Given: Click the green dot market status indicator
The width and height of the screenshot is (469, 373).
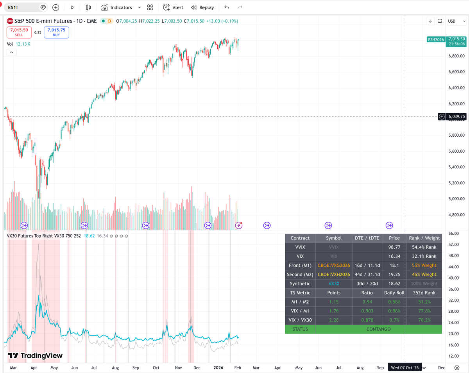Looking at the screenshot, I should pos(103,21).
